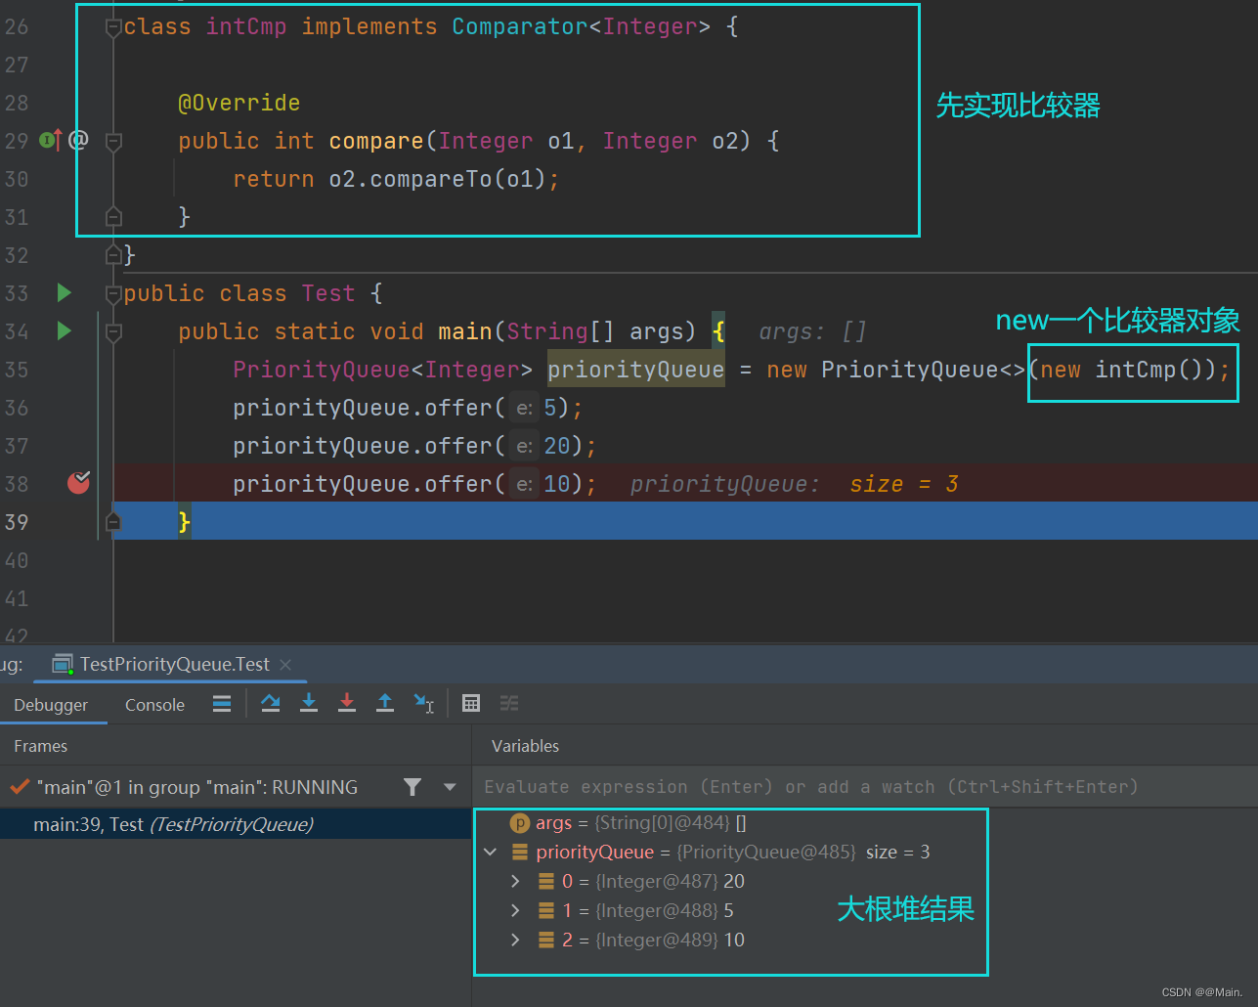The height and width of the screenshot is (1007, 1258).
Task: Click the Step Over debugger icon
Action: tap(271, 703)
